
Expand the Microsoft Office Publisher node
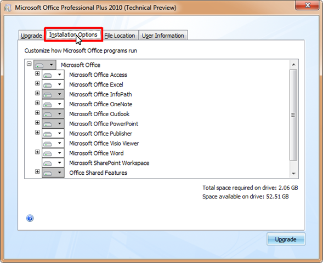click(x=37, y=133)
